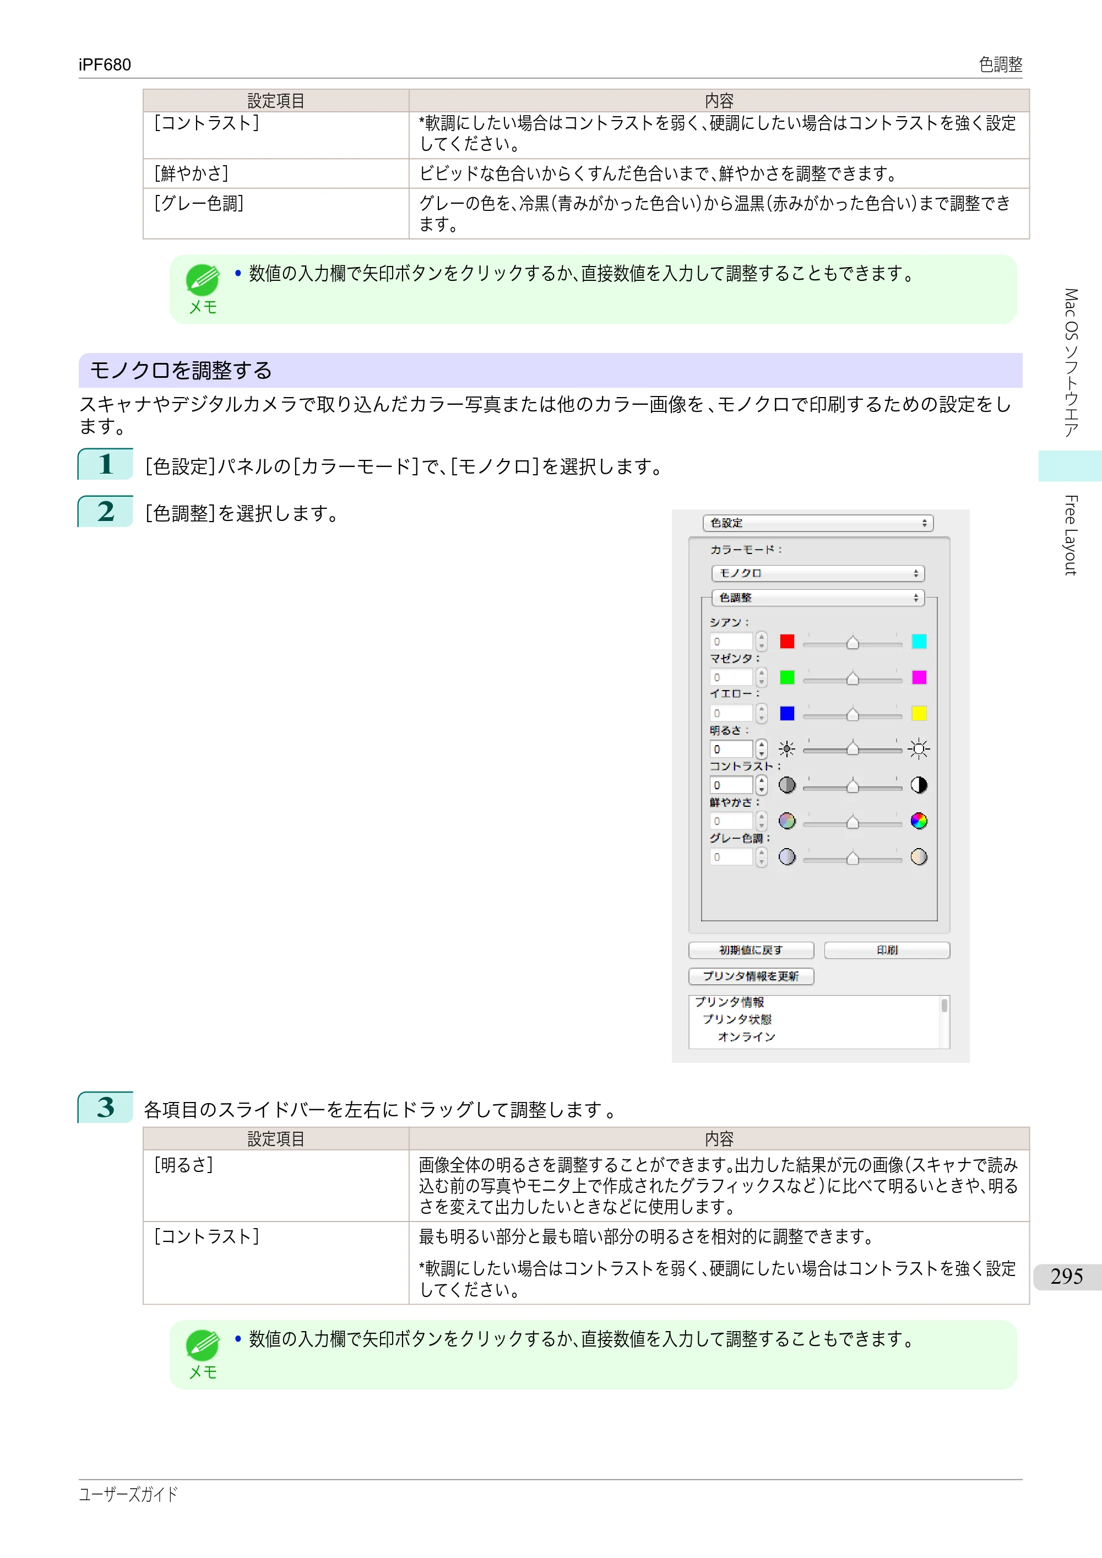This screenshot has width=1102, height=1558.
Task: Click the yellow swatch at the イエロー slider end
Action: coord(919,713)
